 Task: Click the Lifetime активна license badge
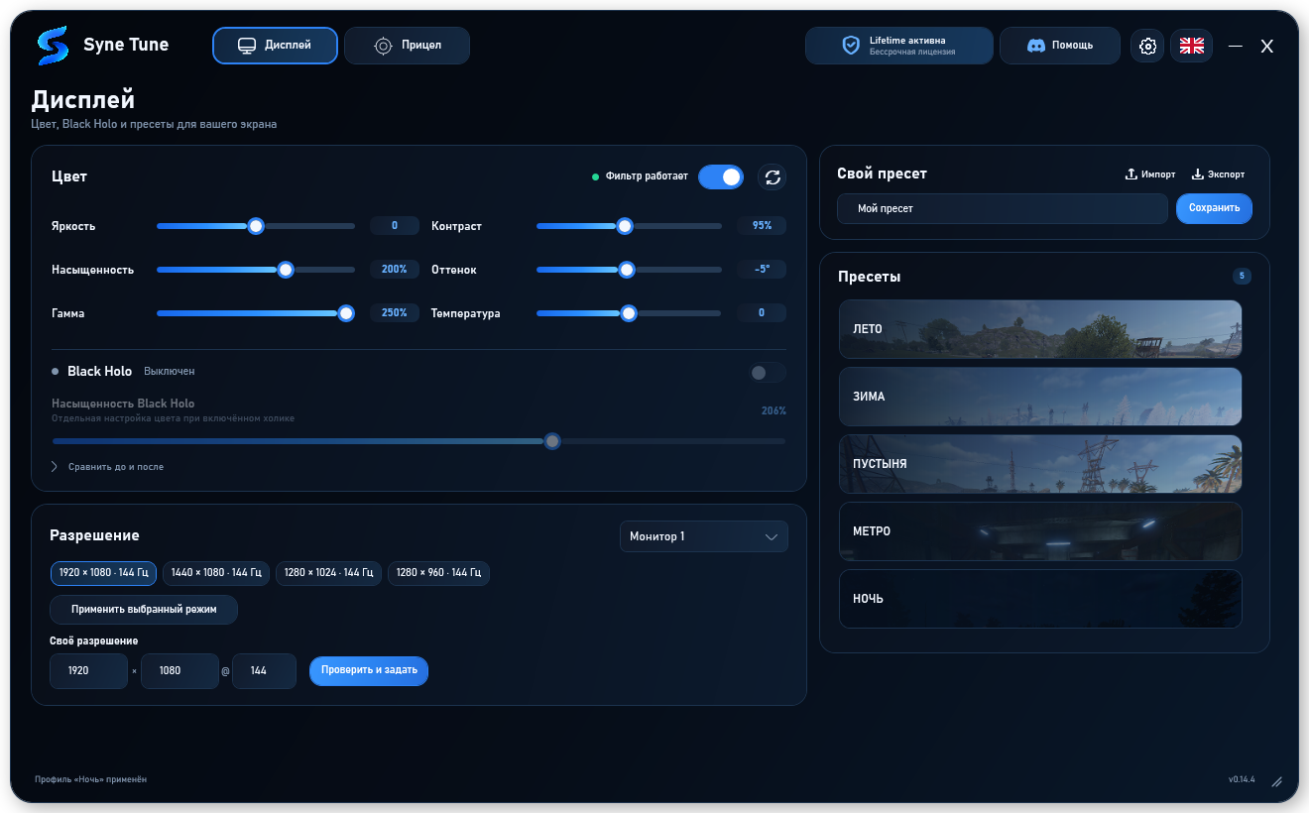pos(899,46)
